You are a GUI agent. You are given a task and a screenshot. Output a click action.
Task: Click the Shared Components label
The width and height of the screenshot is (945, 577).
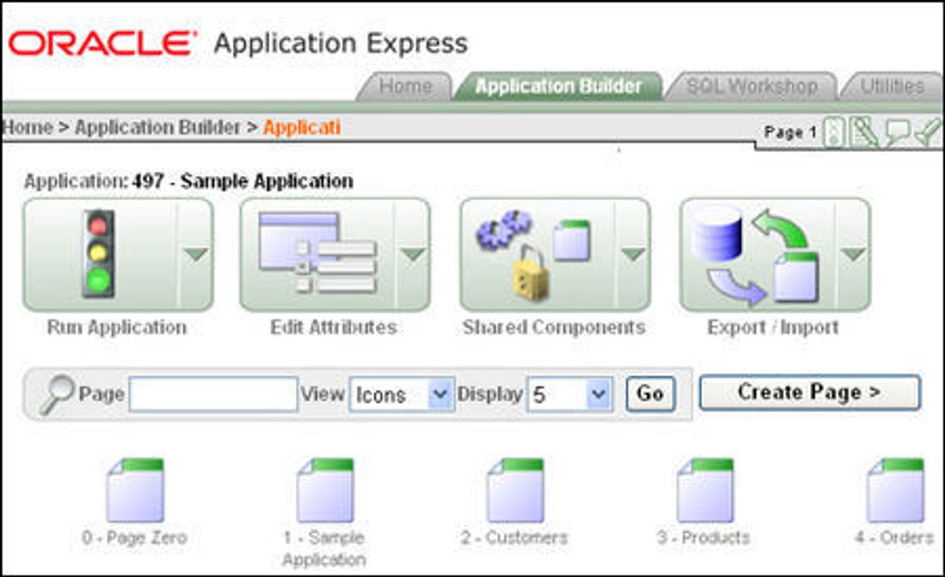pyautogui.click(x=554, y=327)
